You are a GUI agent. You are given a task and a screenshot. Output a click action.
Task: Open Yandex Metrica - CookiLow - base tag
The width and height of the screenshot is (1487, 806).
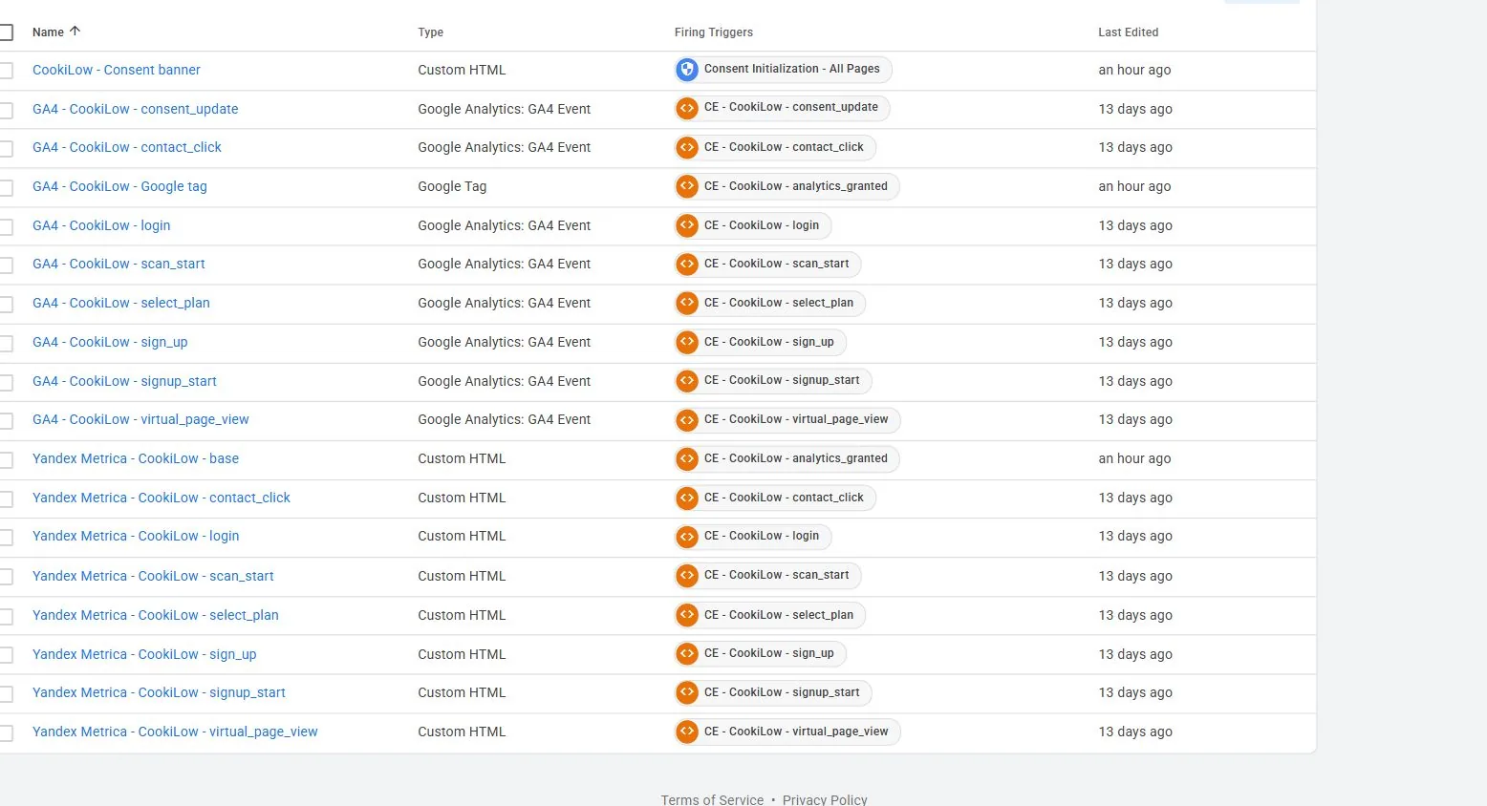(136, 458)
